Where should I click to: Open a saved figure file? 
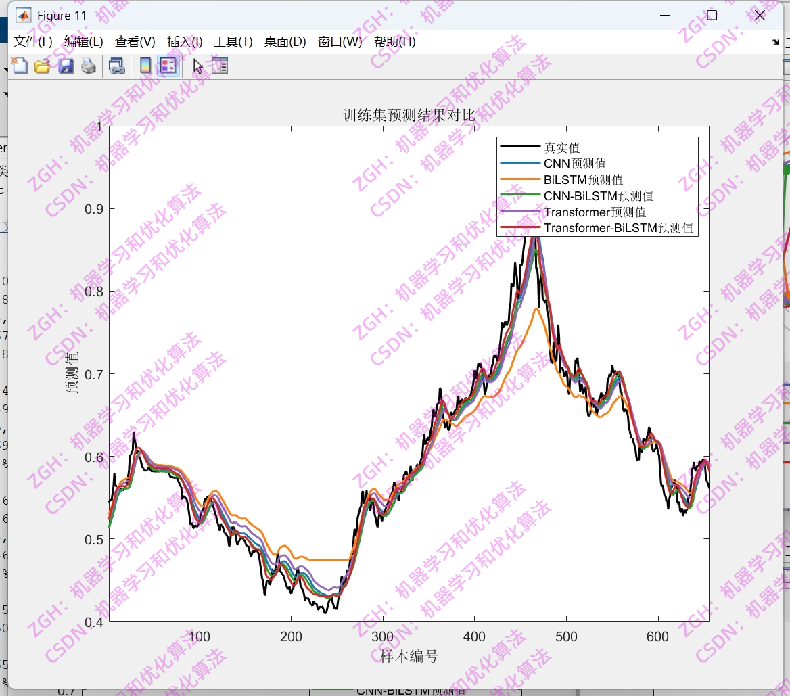coord(43,66)
